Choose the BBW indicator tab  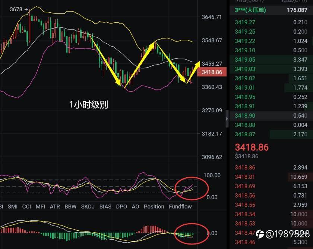70,206
